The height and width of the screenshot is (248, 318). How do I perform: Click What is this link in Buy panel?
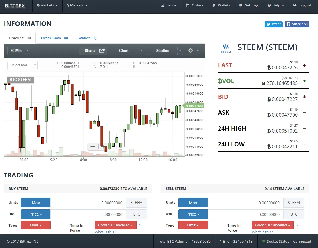pos(105,232)
